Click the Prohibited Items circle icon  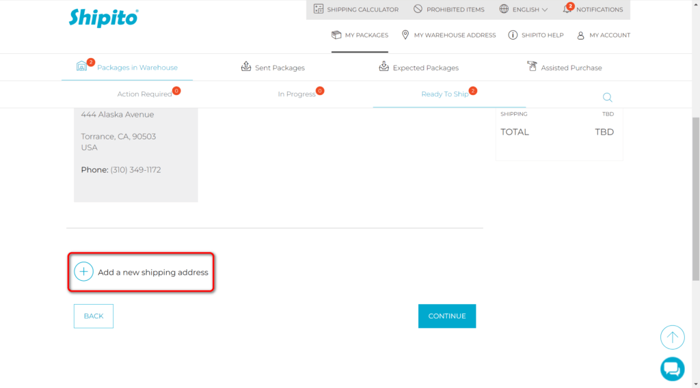[418, 9]
